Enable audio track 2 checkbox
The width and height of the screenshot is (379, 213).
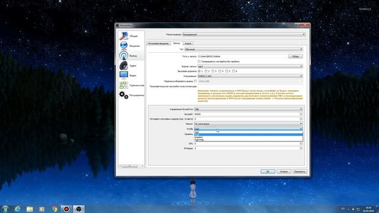click(206, 71)
